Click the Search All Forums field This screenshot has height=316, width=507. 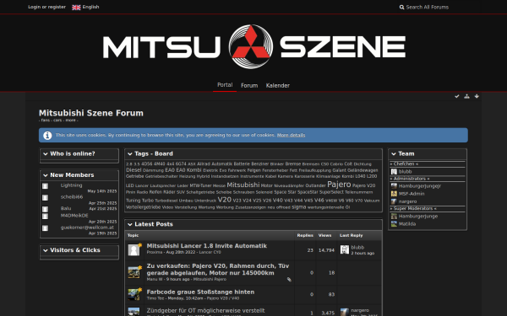pos(439,7)
